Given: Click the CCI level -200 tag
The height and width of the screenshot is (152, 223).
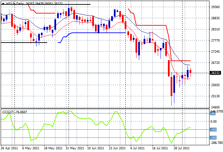Looking at the screenshot, I should point(213,138).
